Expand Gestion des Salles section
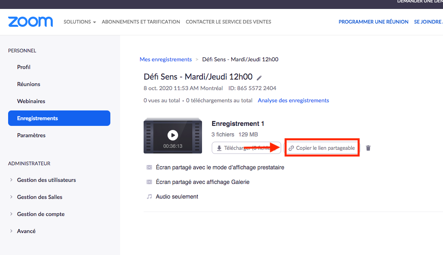Screen dimensions: 443x255 [x=39, y=197]
